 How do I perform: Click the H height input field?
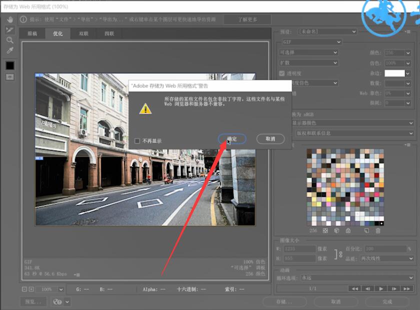[299, 258]
